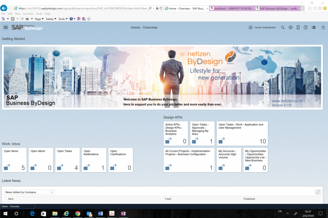Image resolution: width=328 pixels, height=218 pixels.
Task: Sort news by Item column header
Action: [11, 199]
